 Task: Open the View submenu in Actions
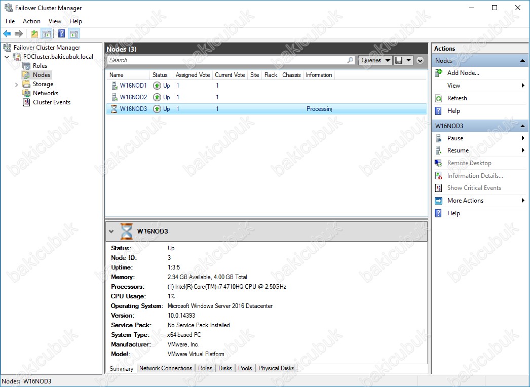coord(480,86)
